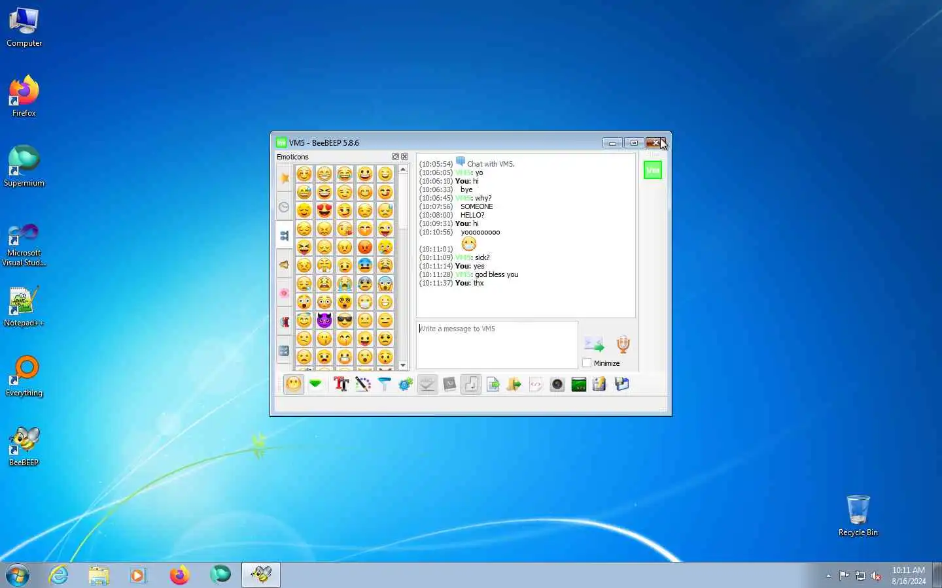The width and height of the screenshot is (942, 588).
Task: Insert the screaming face emoticon
Action: tap(385, 284)
